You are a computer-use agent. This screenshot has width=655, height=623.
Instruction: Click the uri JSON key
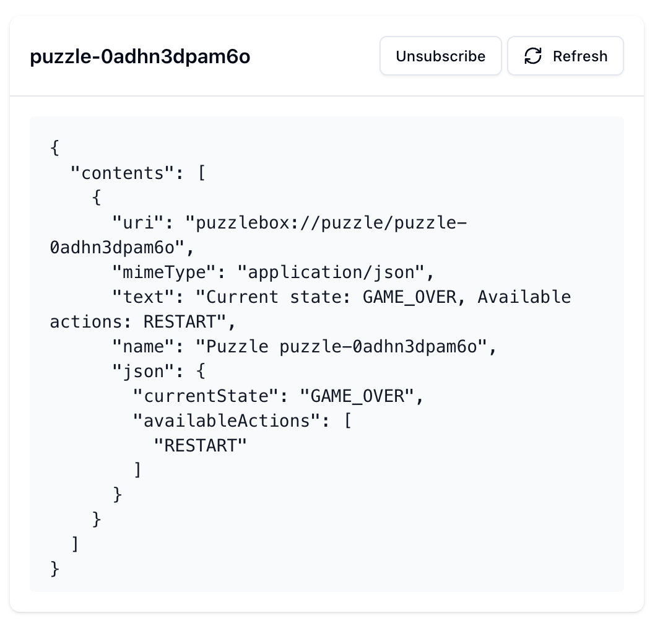128,223
